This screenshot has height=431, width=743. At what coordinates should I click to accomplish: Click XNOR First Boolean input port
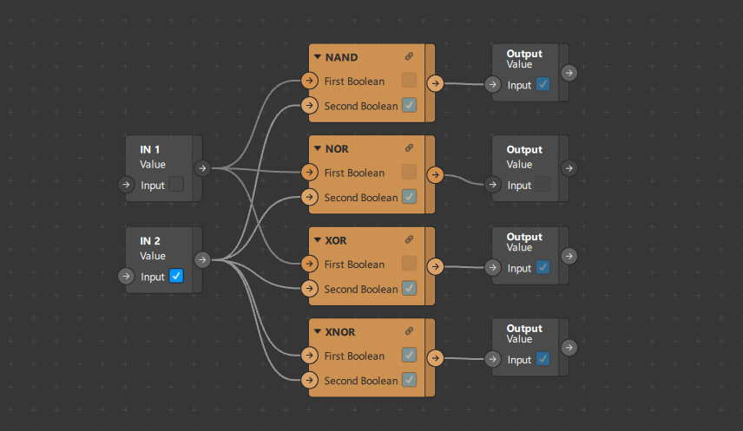[309, 355]
